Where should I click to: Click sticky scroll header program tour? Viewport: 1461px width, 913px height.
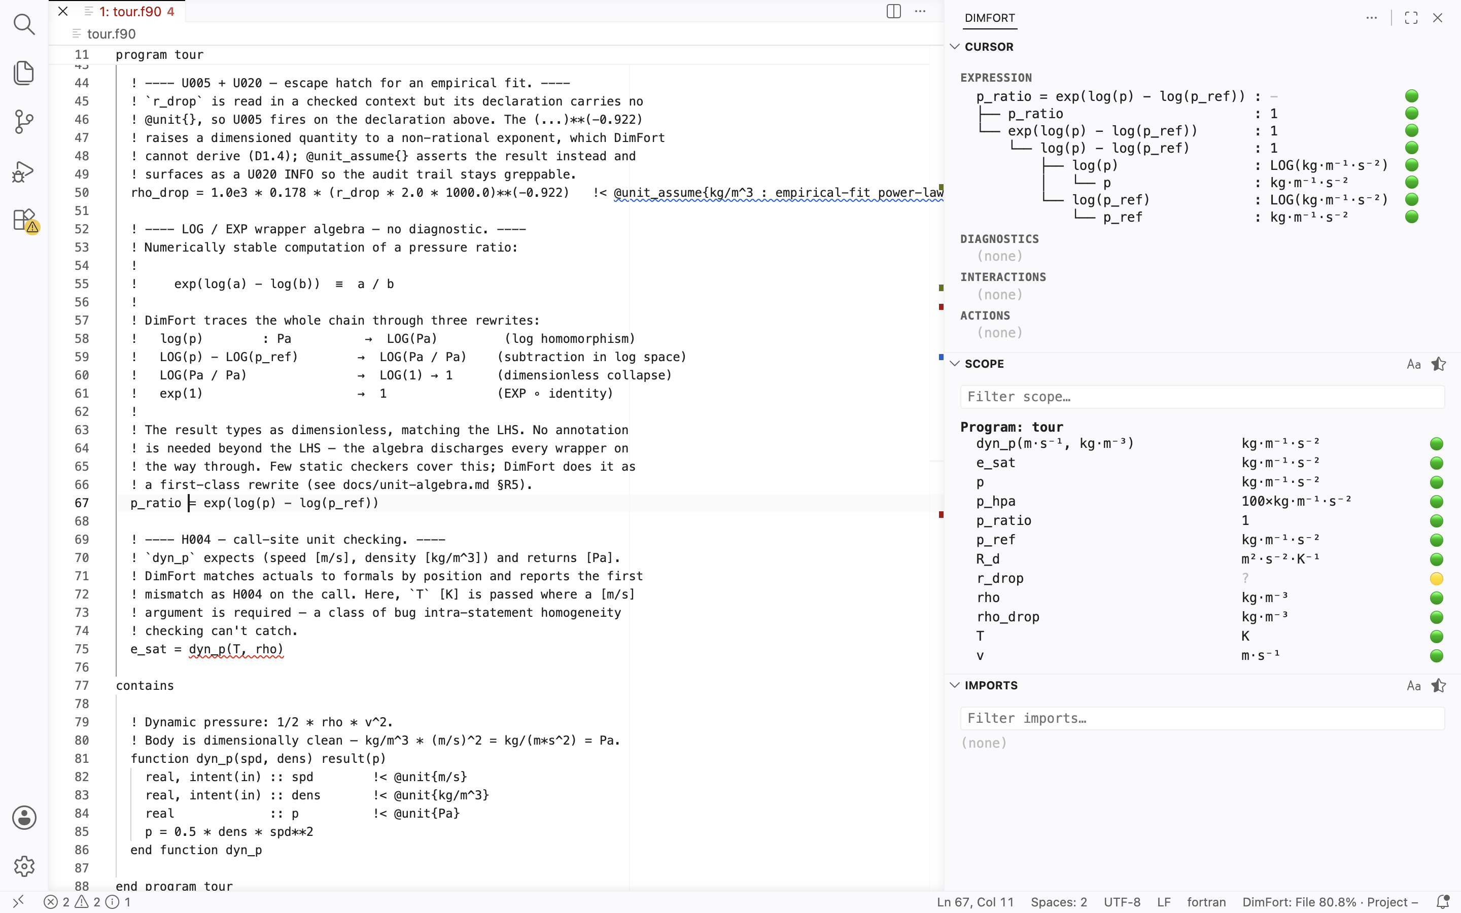coord(159,54)
